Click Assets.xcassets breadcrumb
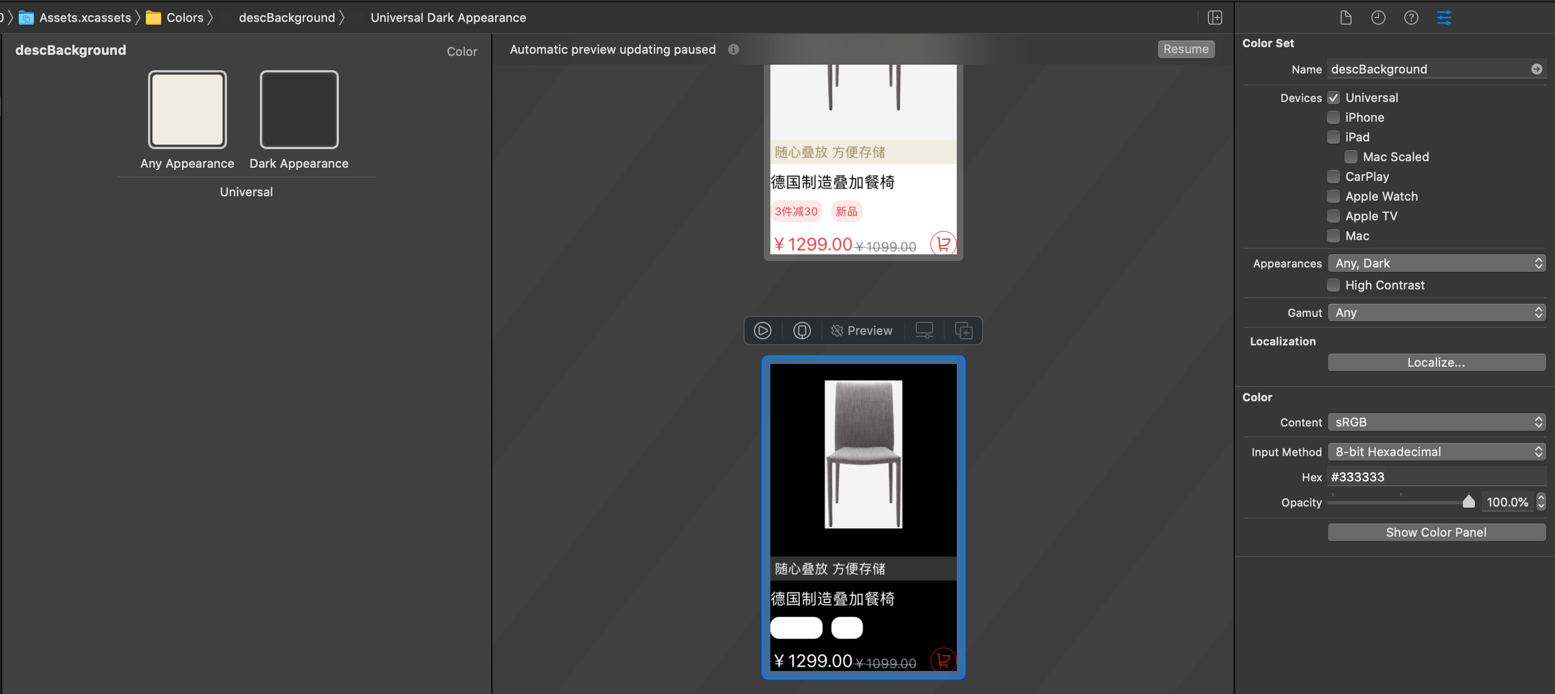Image resolution: width=1555 pixels, height=694 pixels. [75, 18]
